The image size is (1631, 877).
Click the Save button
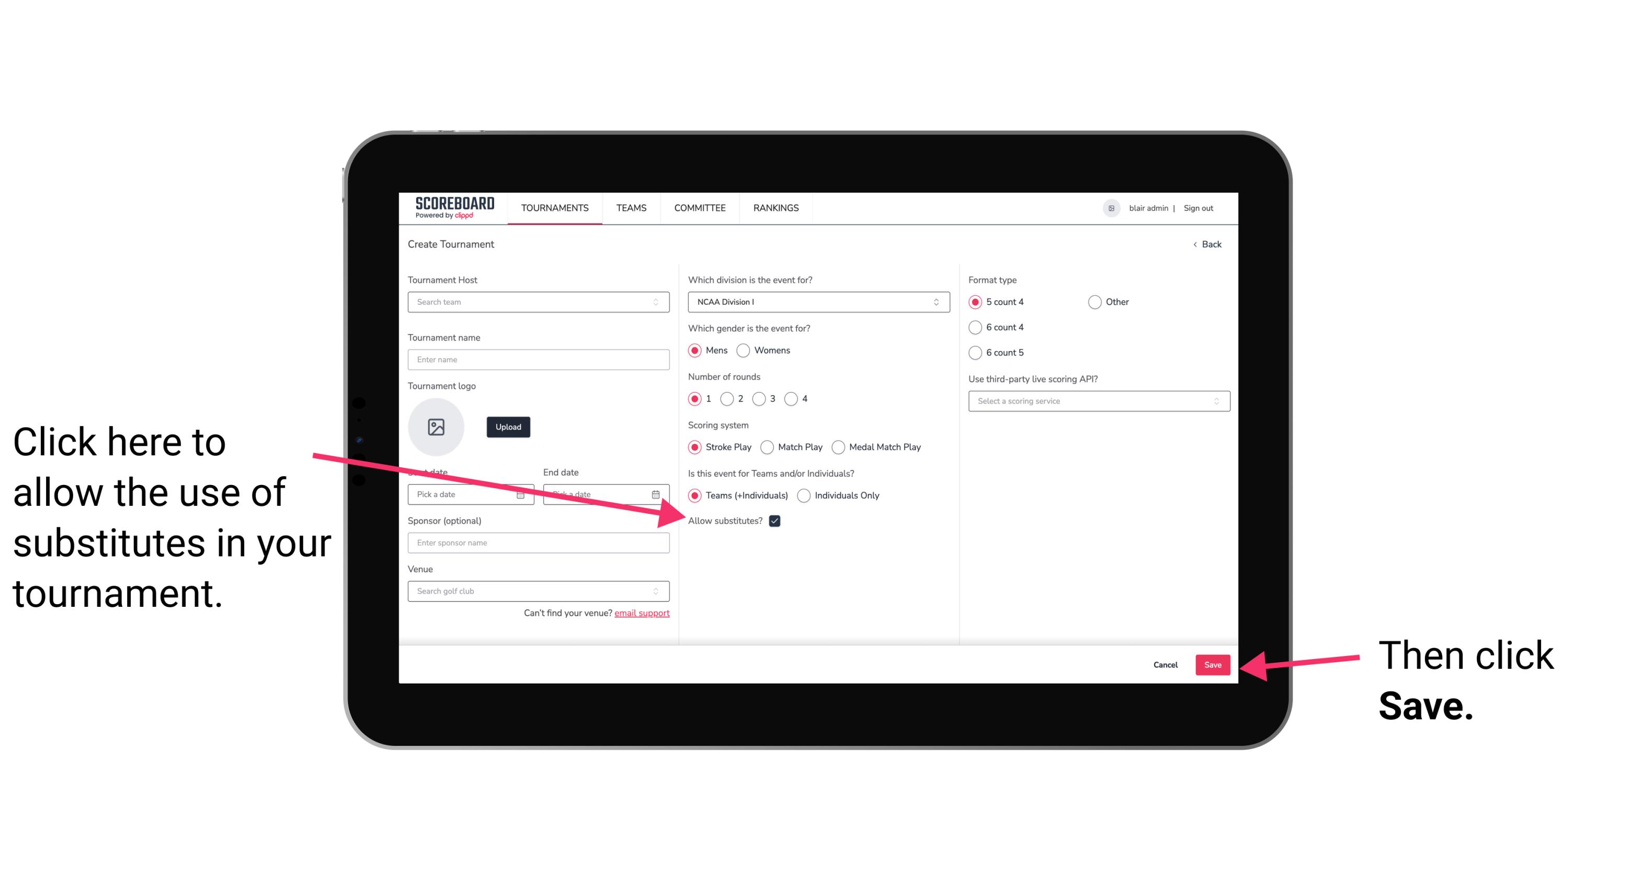1213,664
